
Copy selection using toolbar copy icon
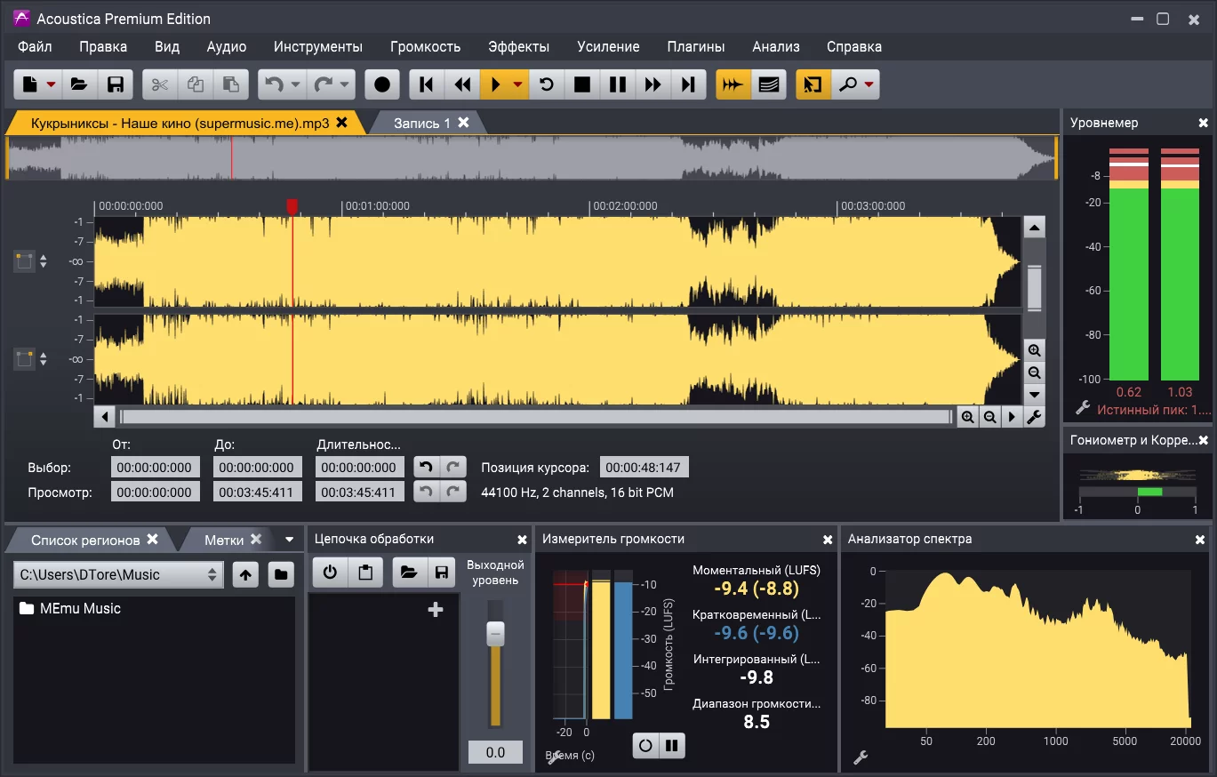pyautogui.click(x=196, y=84)
